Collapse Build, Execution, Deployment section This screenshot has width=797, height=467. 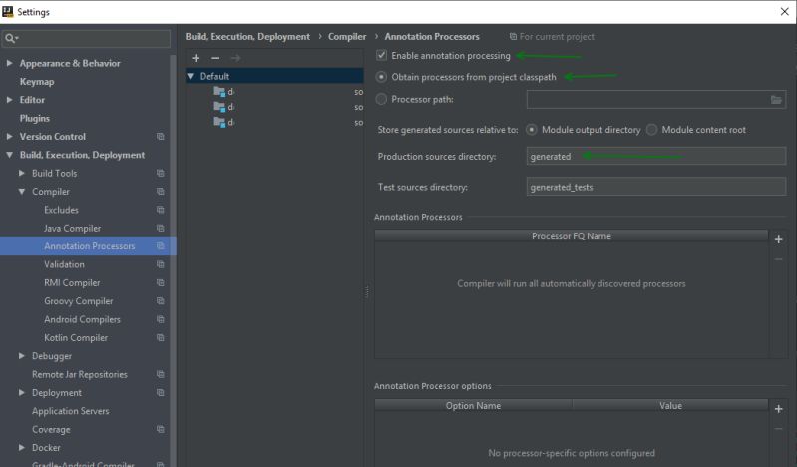9,155
